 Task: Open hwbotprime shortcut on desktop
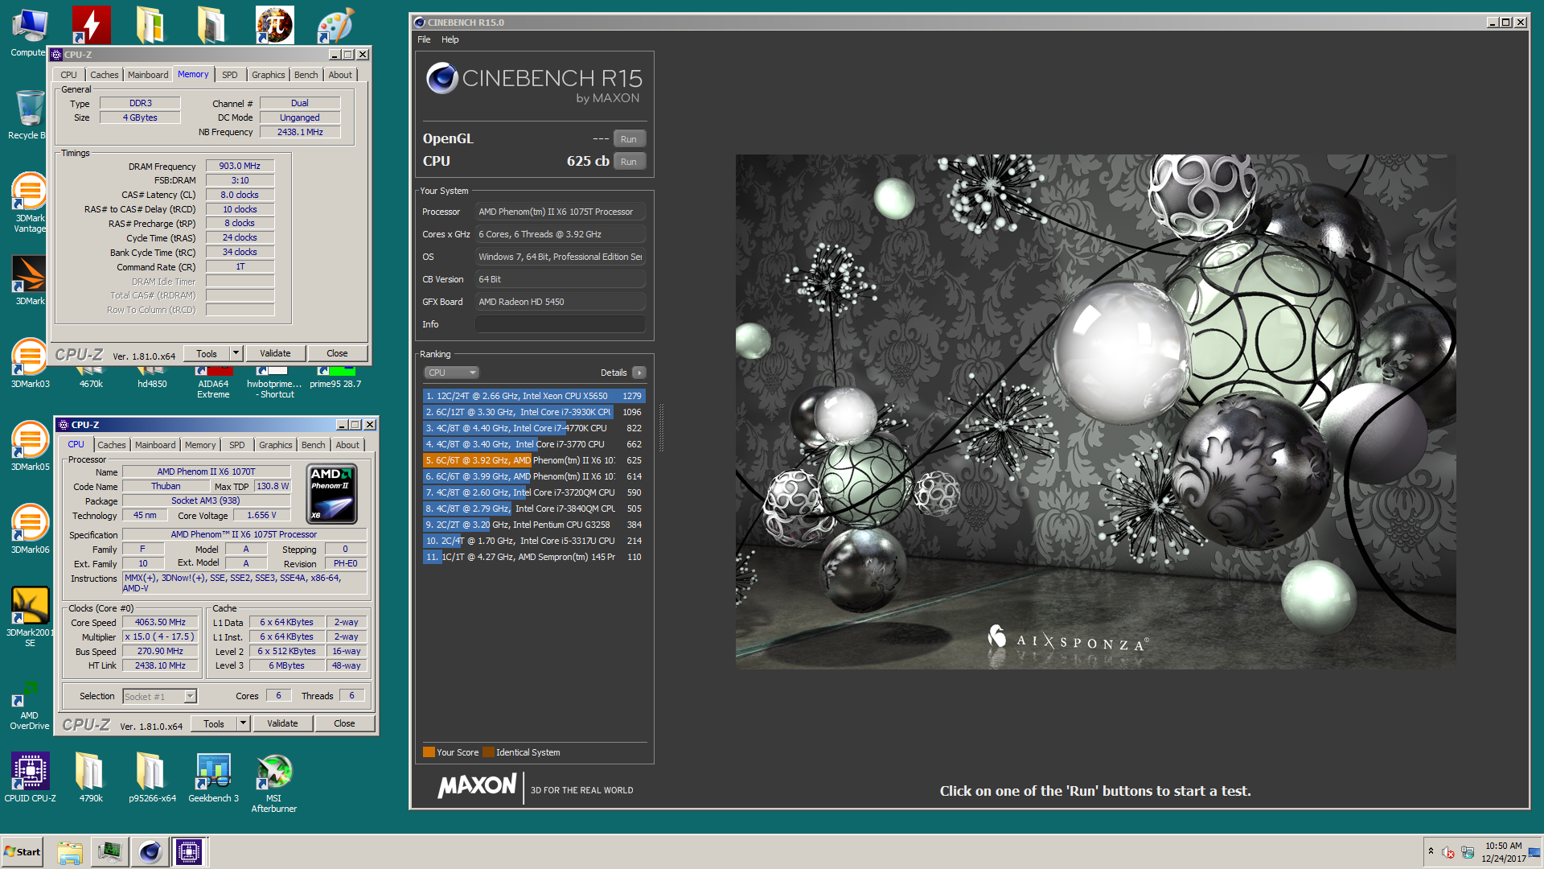[x=274, y=383]
